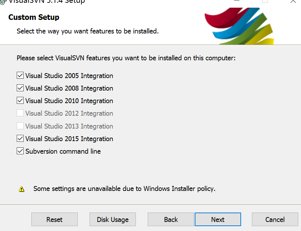This screenshot has width=301, height=231.
Task: Uncheck Visual Studio 2005 Integration checkbox
Action: tap(20, 76)
